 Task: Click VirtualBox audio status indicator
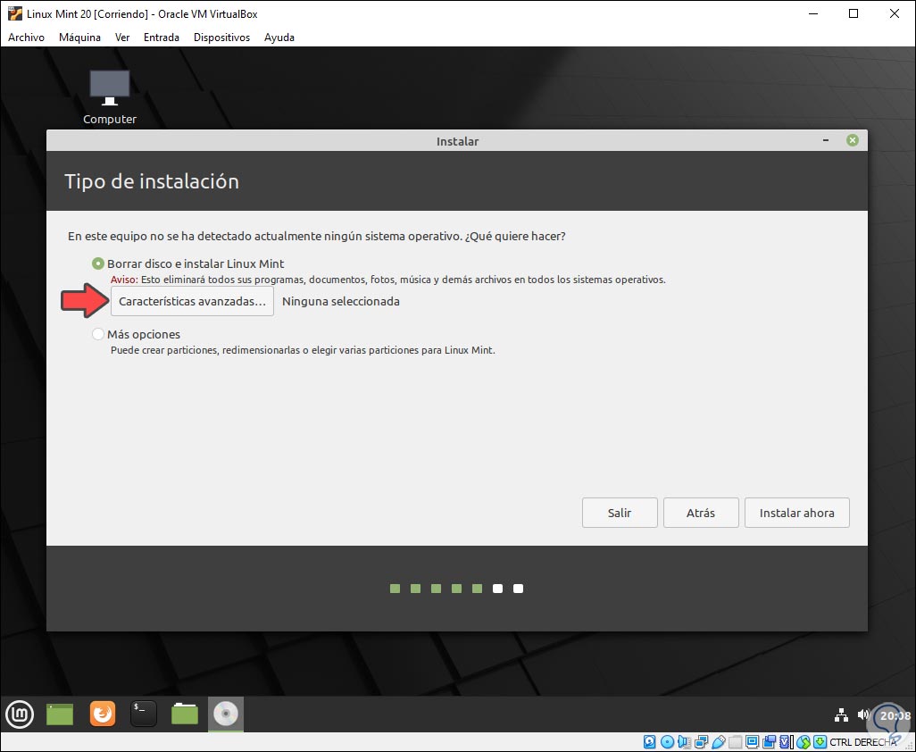[x=684, y=742]
